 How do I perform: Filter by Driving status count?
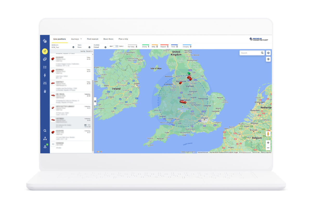[x=146, y=46]
